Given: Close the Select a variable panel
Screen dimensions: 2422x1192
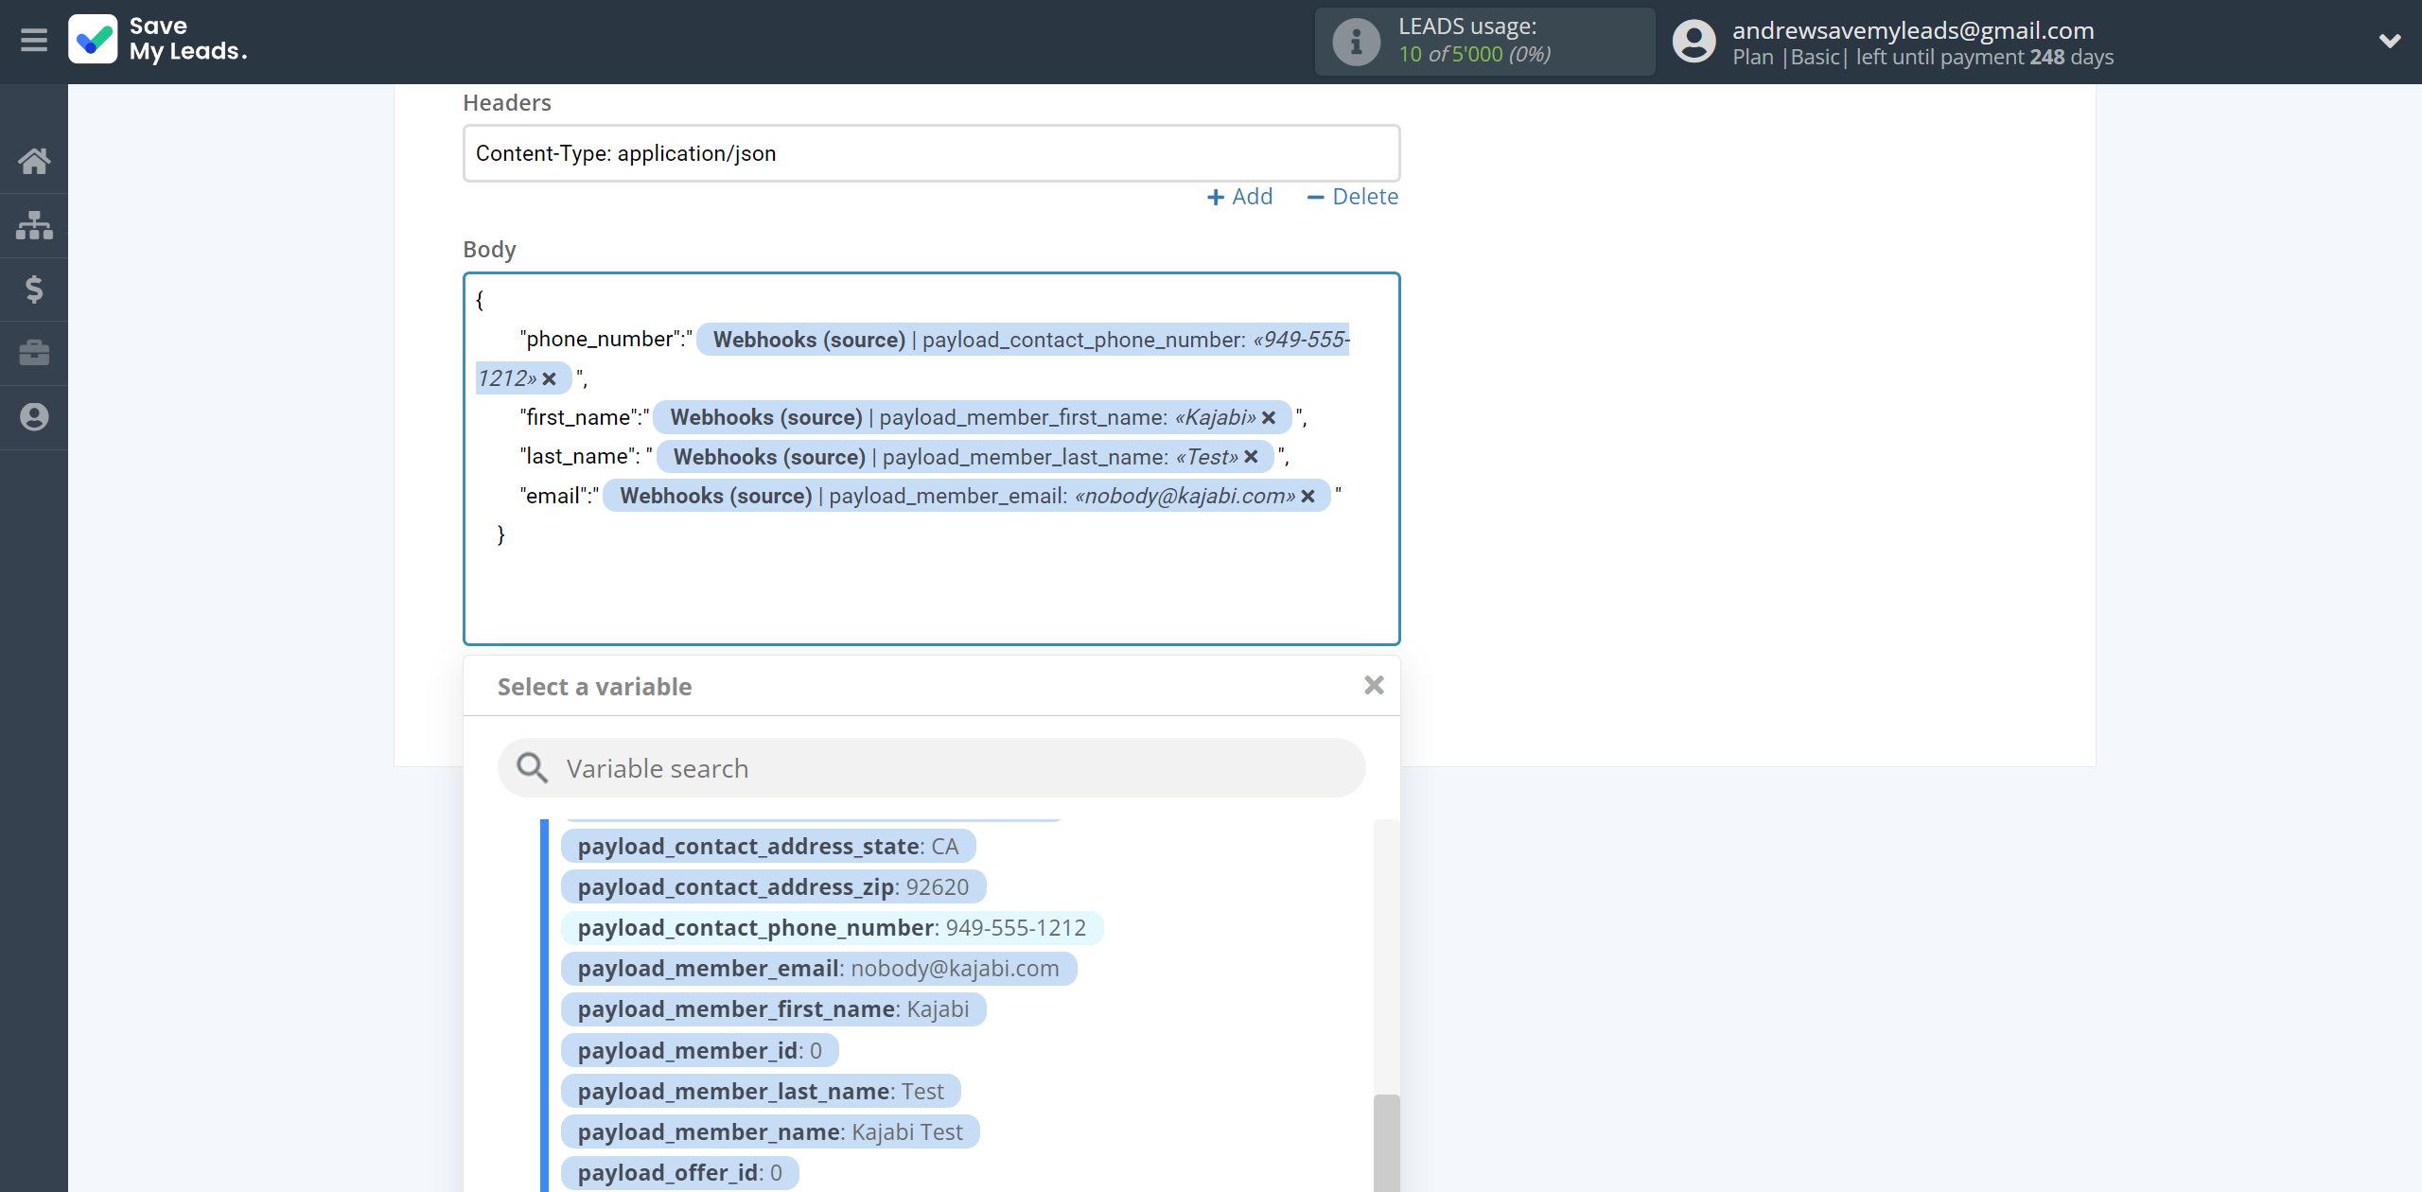Looking at the screenshot, I should 1374,685.
